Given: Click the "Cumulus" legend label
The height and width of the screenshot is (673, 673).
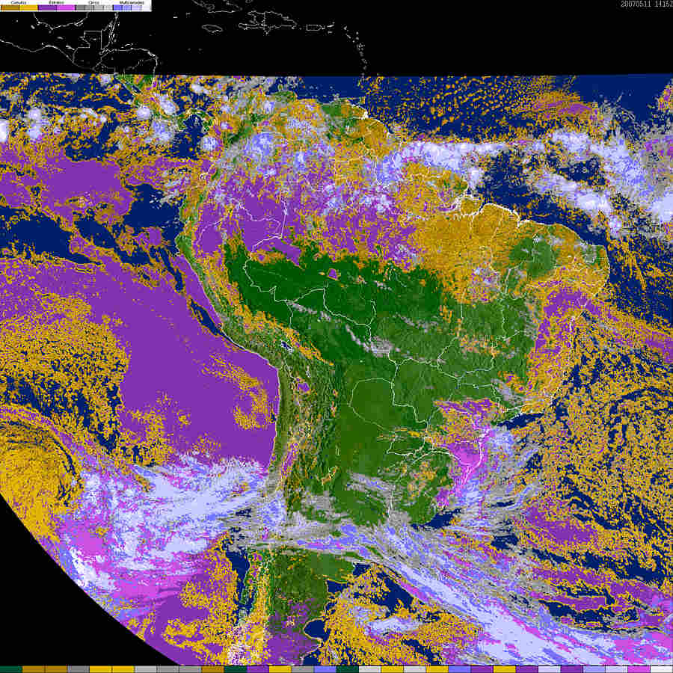Looking at the screenshot, I should [19, 2].
